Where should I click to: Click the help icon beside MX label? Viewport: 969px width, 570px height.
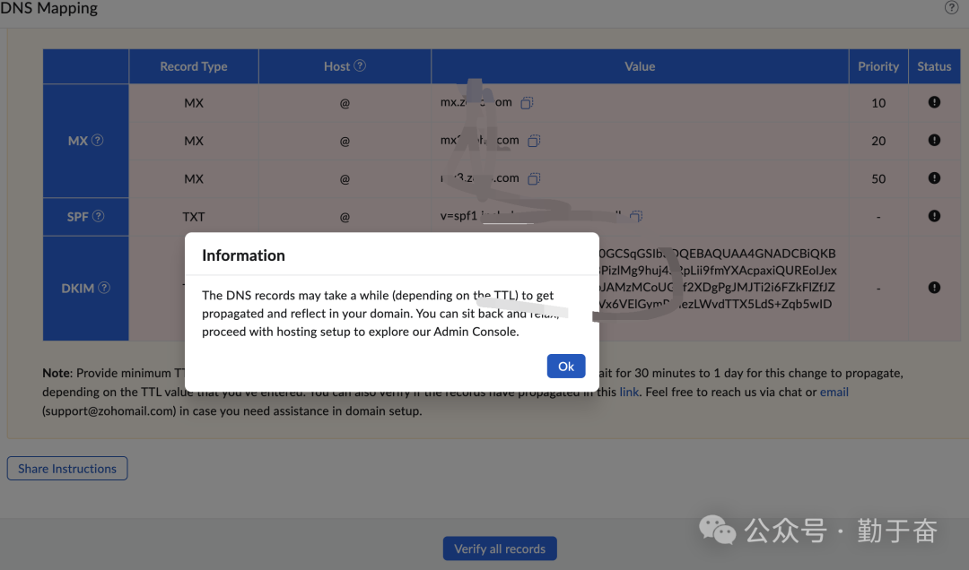click(x=98, y=141)
